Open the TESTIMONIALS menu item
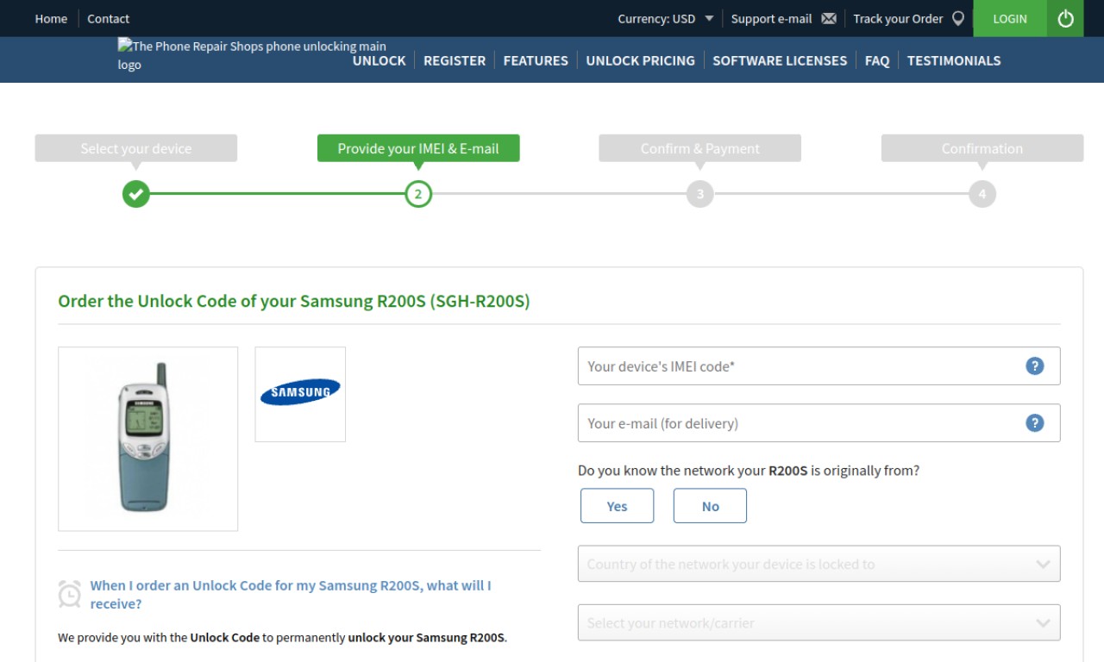 coord(954,60)
